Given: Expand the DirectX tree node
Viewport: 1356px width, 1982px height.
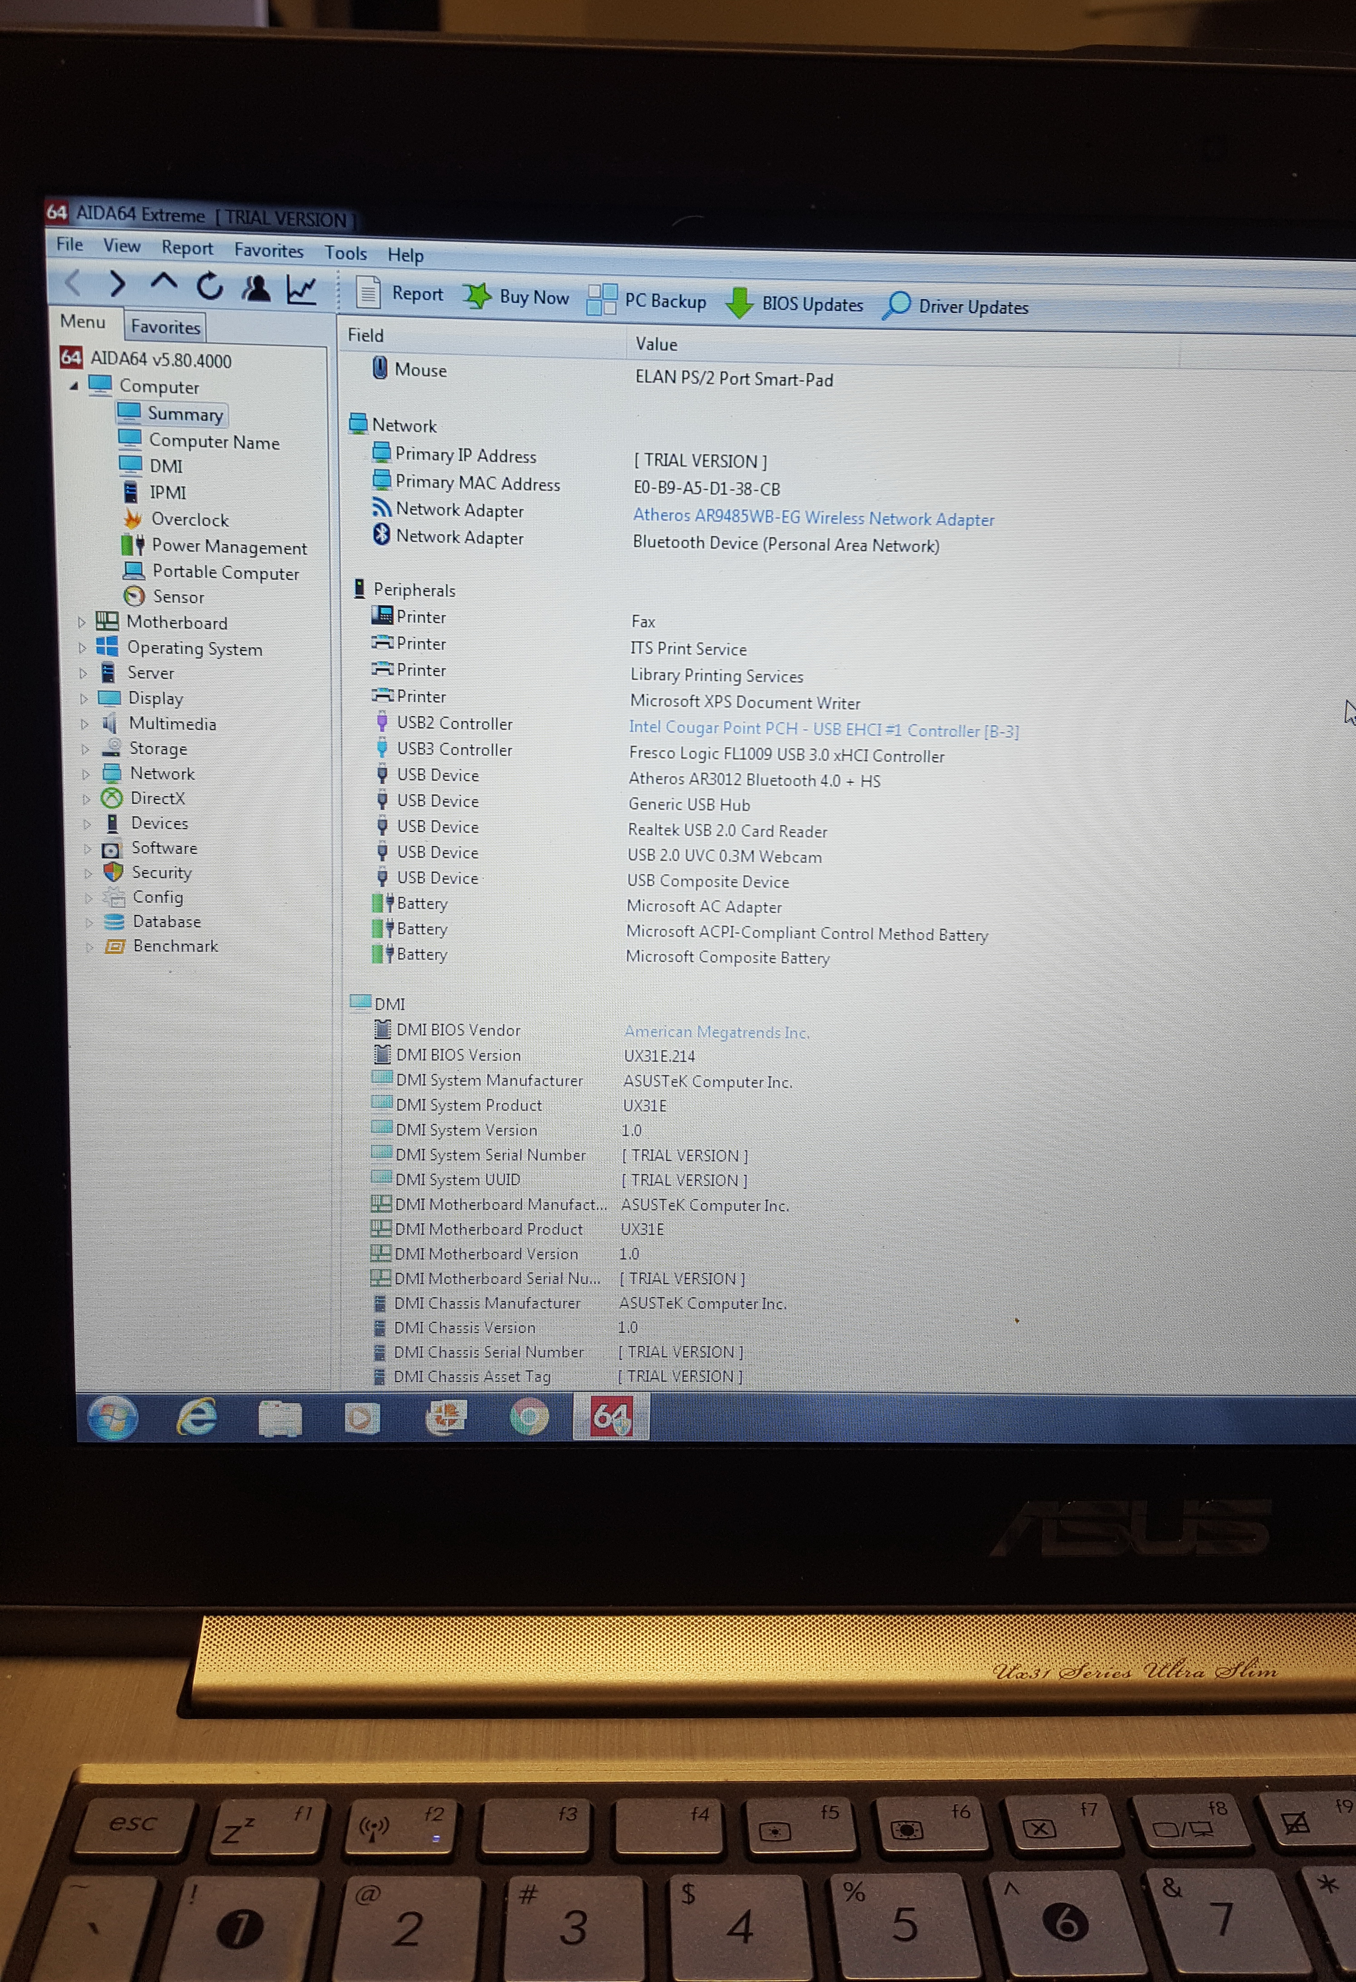Looking at the screenshot, I should pos(87,799).
